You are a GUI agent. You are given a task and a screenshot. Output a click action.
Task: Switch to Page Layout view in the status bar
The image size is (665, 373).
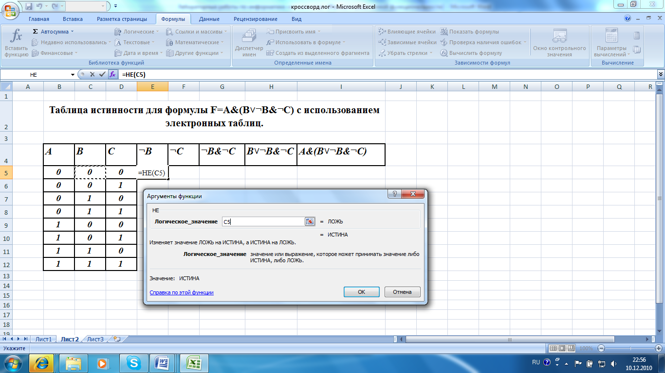561,349
